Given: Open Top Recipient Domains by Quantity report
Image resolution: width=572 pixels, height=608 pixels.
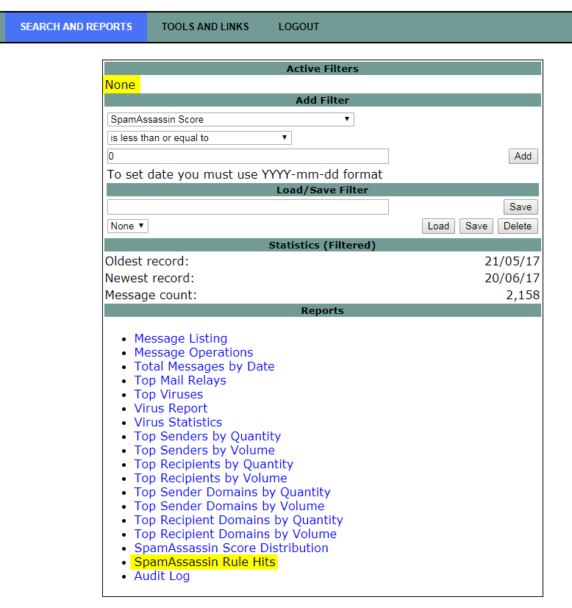Looking at the screenshot, I should [x=238, y=520].
